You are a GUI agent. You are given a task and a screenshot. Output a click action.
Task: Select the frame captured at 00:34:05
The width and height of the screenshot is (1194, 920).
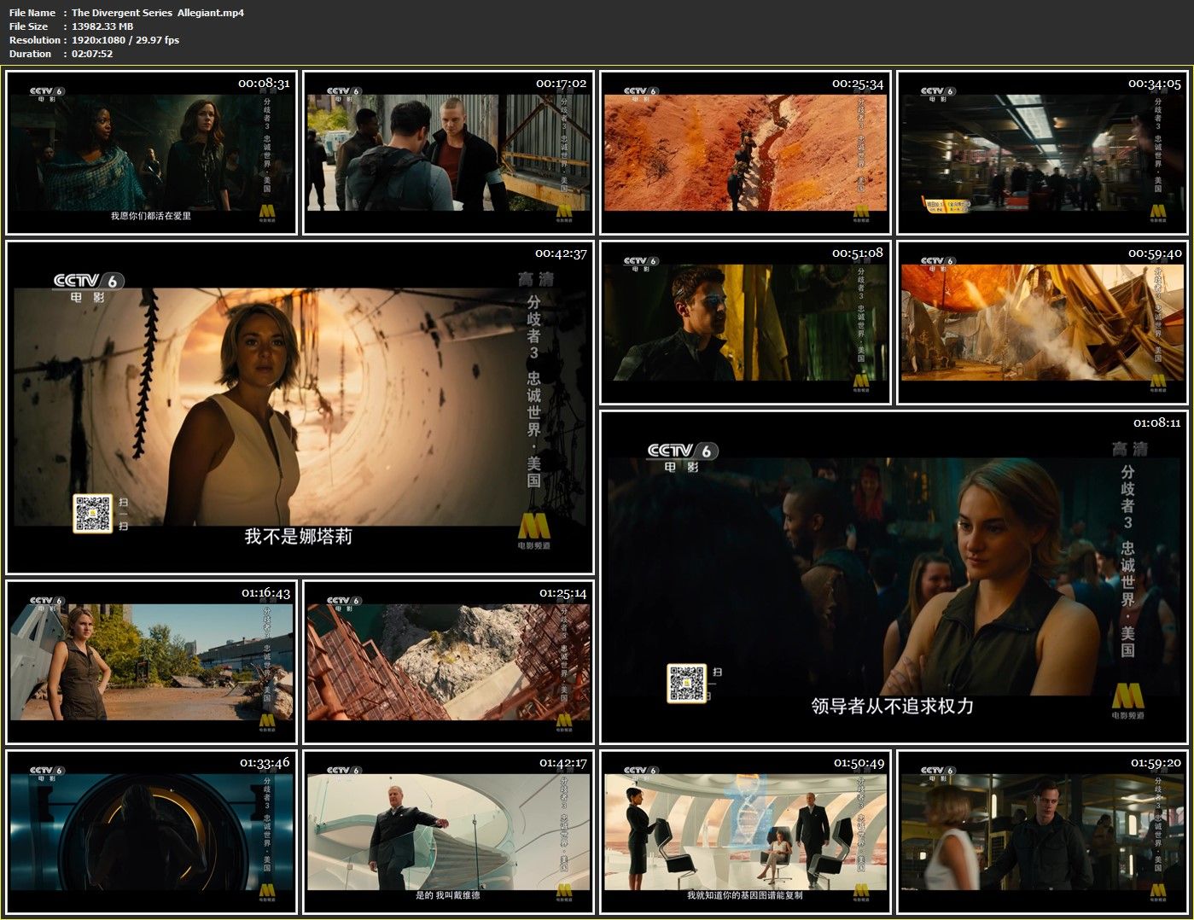pyautogui.click(x=1042, y=153)
